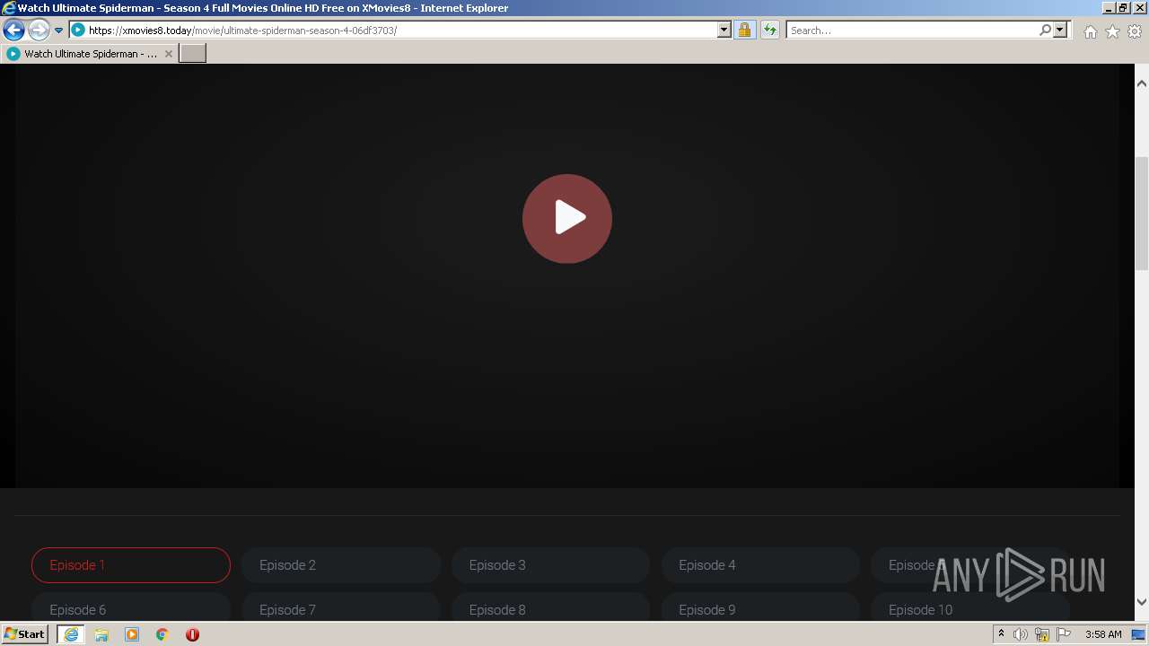The height and width of the screenshot is (646, 1149).
Task: Select Episode 1
Action: click(x=131, y=565)
